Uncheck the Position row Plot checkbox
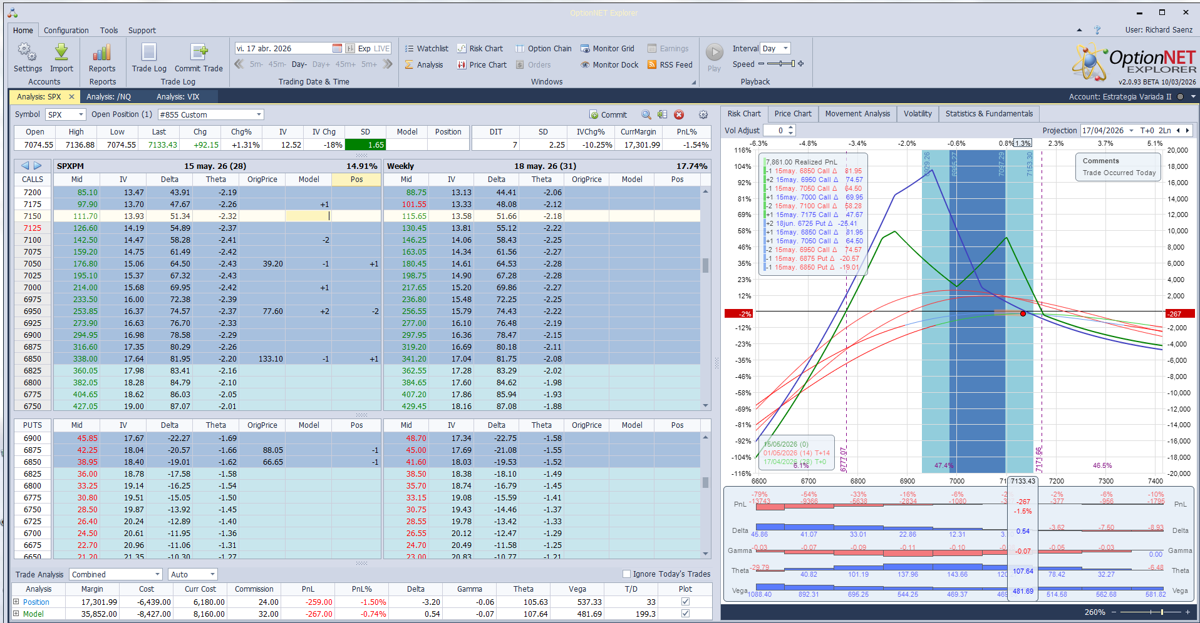This screenshot has height=623, width=1200. [685, 602]
